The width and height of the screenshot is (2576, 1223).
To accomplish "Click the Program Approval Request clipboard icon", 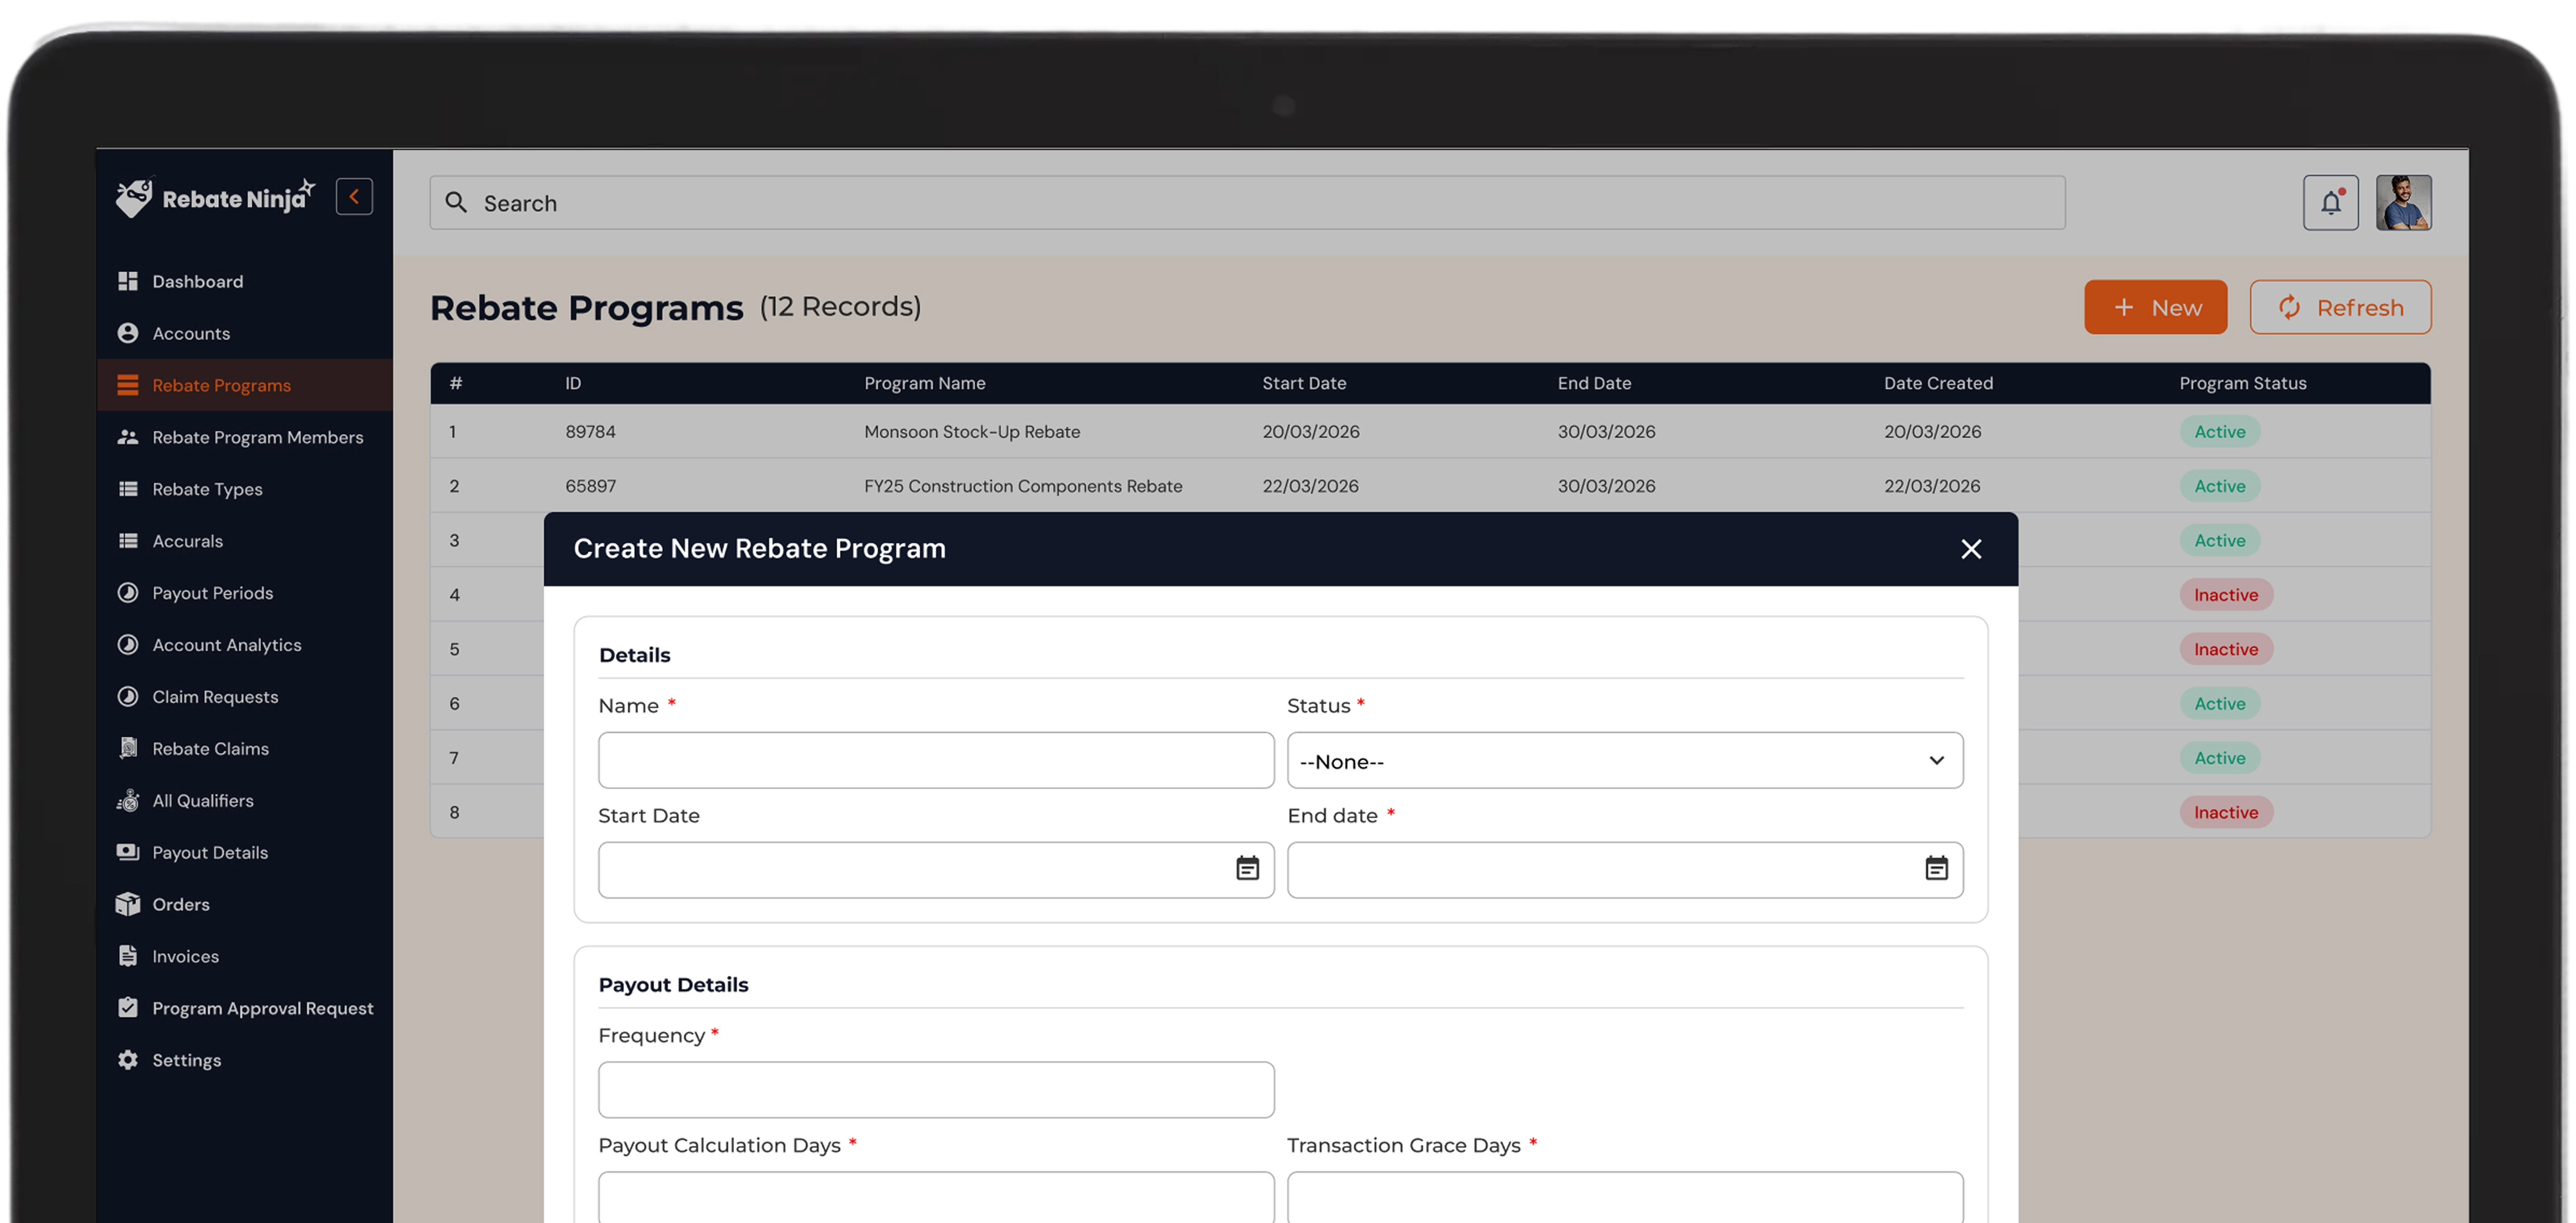I will point(127,1008).
